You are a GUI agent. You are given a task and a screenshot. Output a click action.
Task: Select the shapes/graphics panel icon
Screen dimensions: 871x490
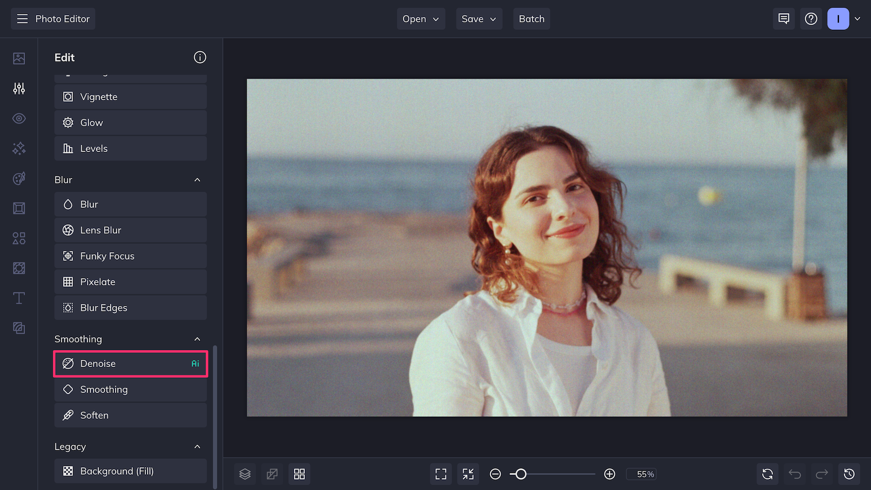(x=19, y=238)
